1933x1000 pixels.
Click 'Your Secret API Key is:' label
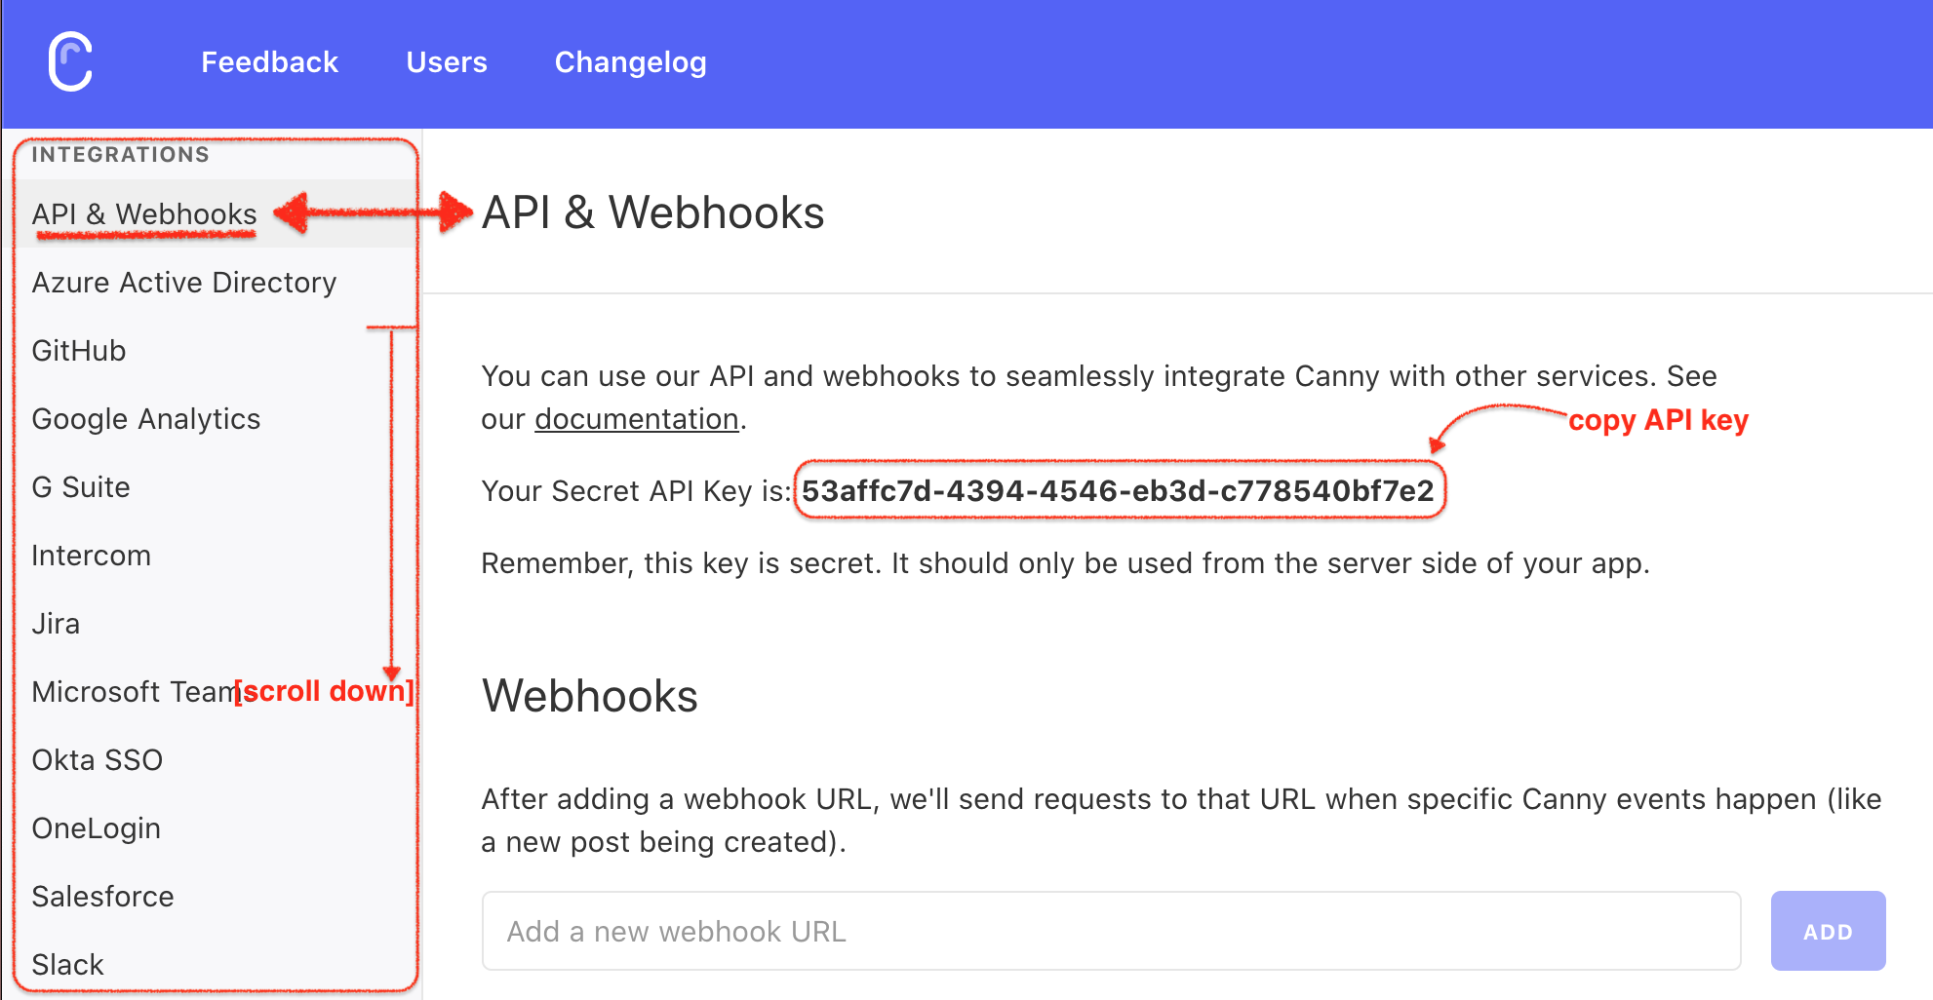(x=636, y=491)
